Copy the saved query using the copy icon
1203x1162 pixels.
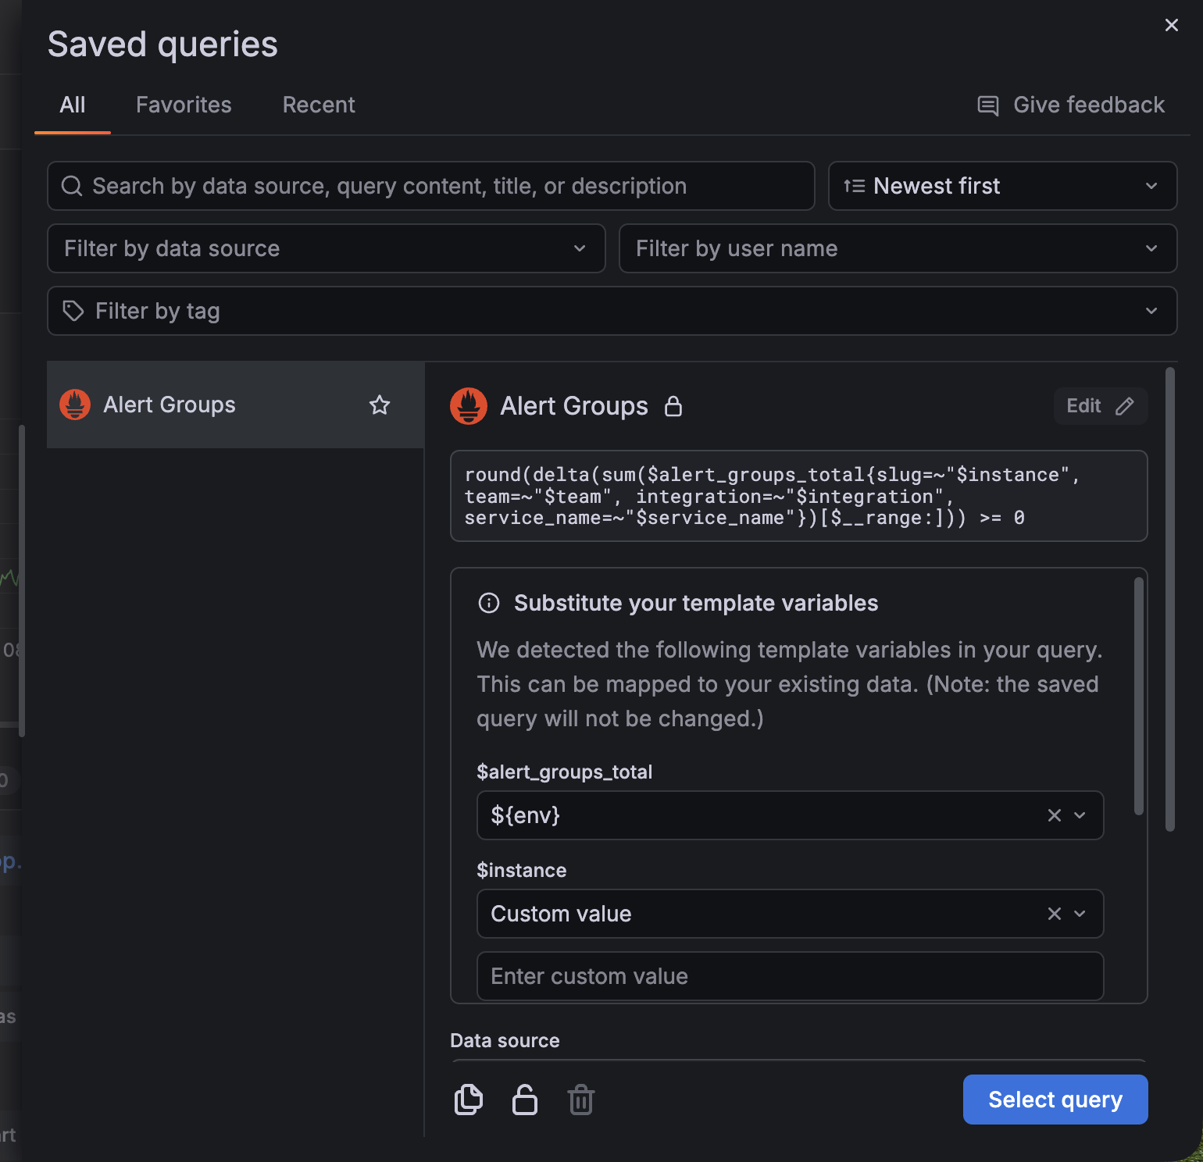click(x=468, y=1100)
